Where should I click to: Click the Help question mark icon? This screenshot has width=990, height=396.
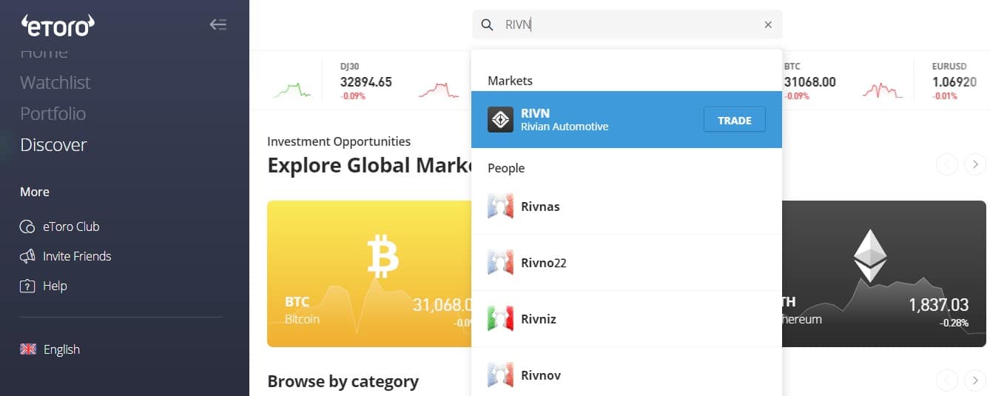[x=27, y=286]
